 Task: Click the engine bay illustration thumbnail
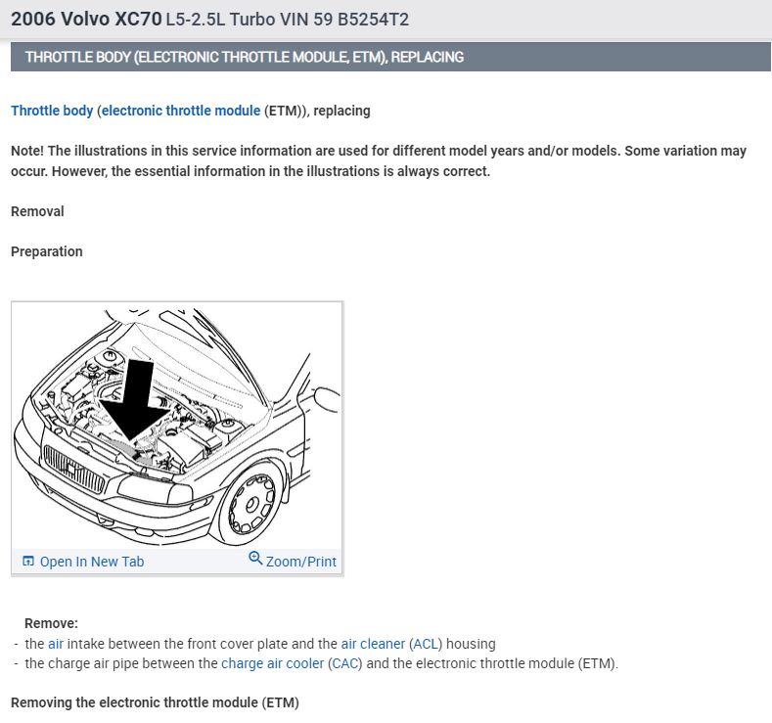coord(177,426)
